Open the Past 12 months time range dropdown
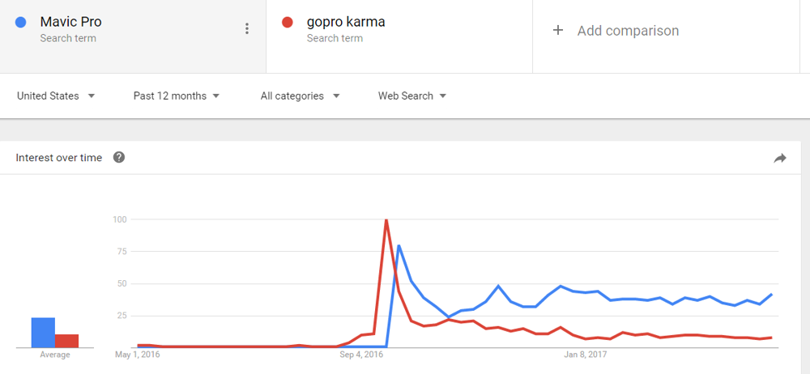810x374 pixels. coord(176,96)
